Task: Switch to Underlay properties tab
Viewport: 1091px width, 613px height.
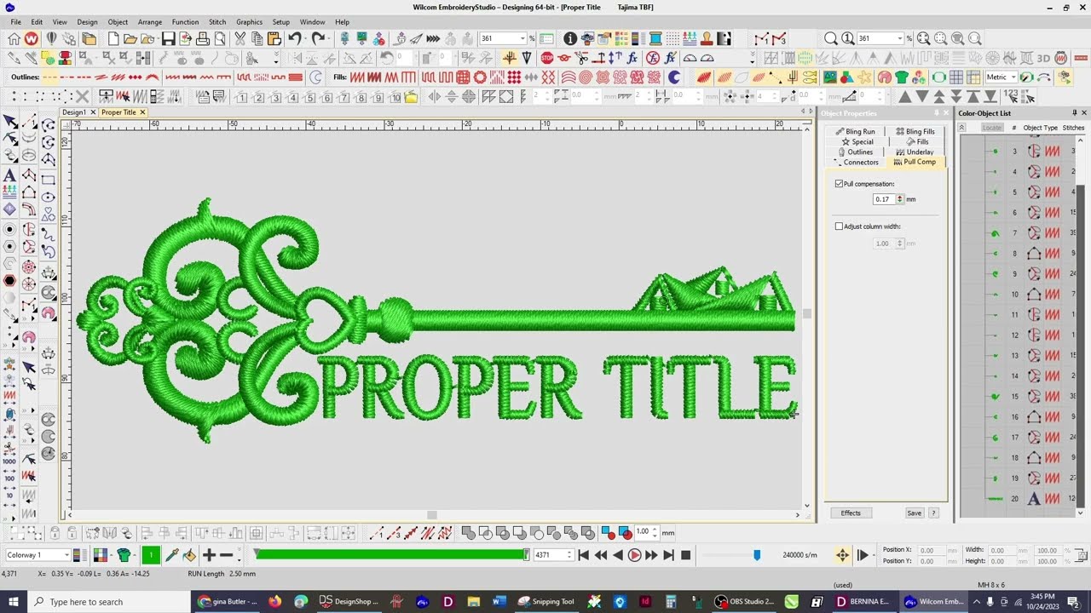Action: 916,152
